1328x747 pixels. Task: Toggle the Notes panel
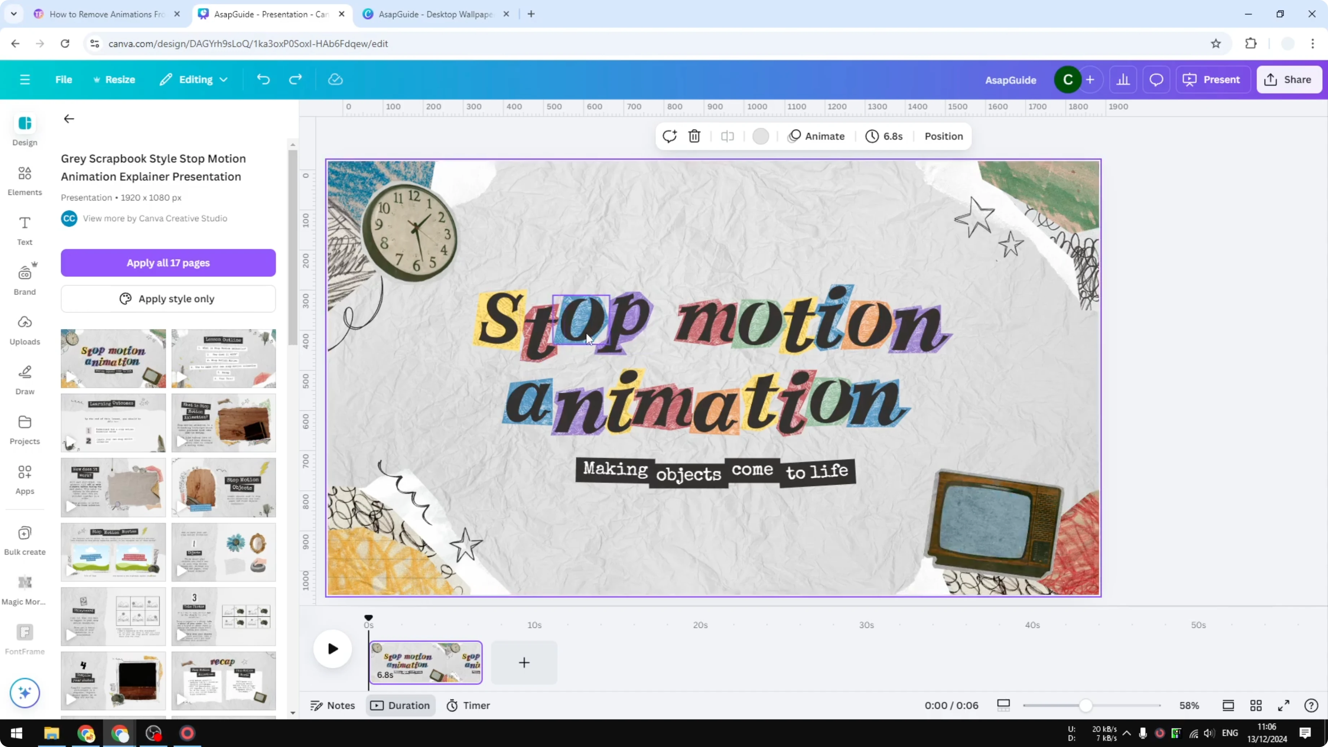pyautogui.click(x=332, y=705)
